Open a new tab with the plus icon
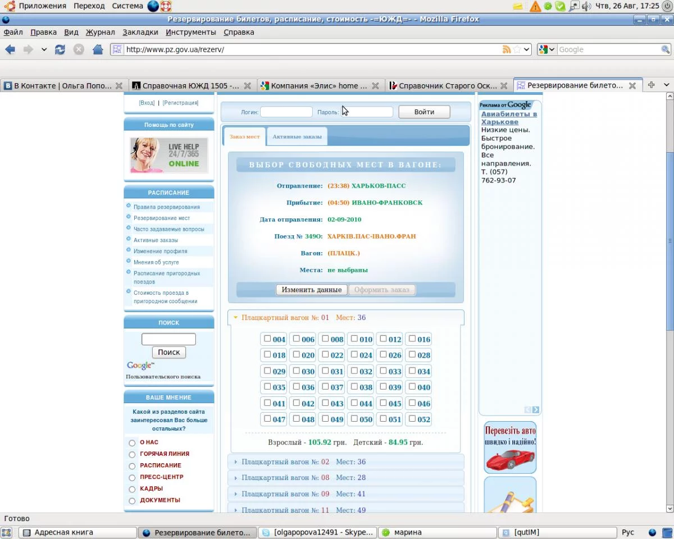Viewport: 674px width, 539px height. coord(651,85)
